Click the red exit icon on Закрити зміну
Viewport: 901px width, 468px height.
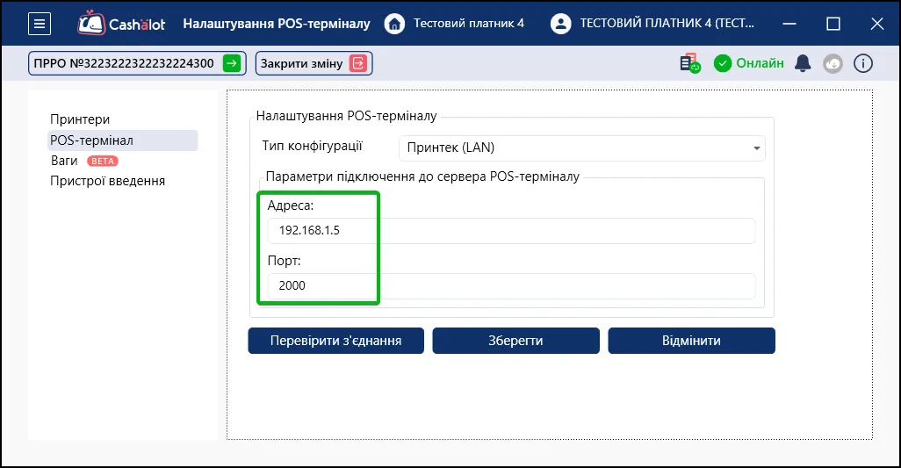358,63
